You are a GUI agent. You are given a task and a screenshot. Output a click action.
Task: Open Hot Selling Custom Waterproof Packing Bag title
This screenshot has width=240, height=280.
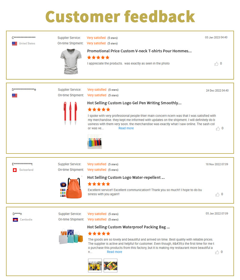coord(128,227)
